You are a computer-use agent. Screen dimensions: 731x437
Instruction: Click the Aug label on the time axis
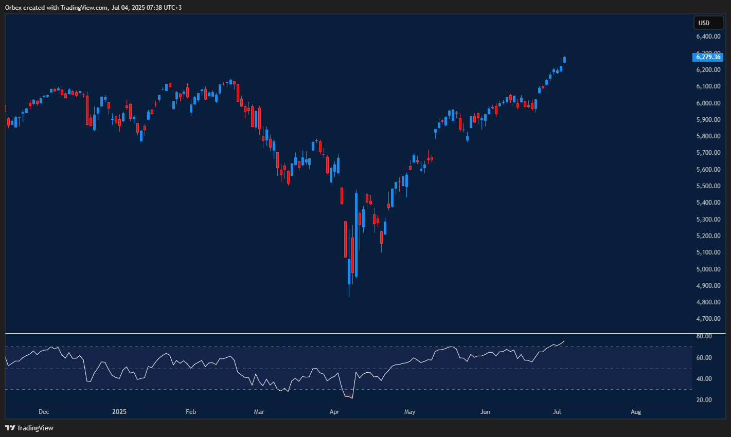tap(635, 411)
